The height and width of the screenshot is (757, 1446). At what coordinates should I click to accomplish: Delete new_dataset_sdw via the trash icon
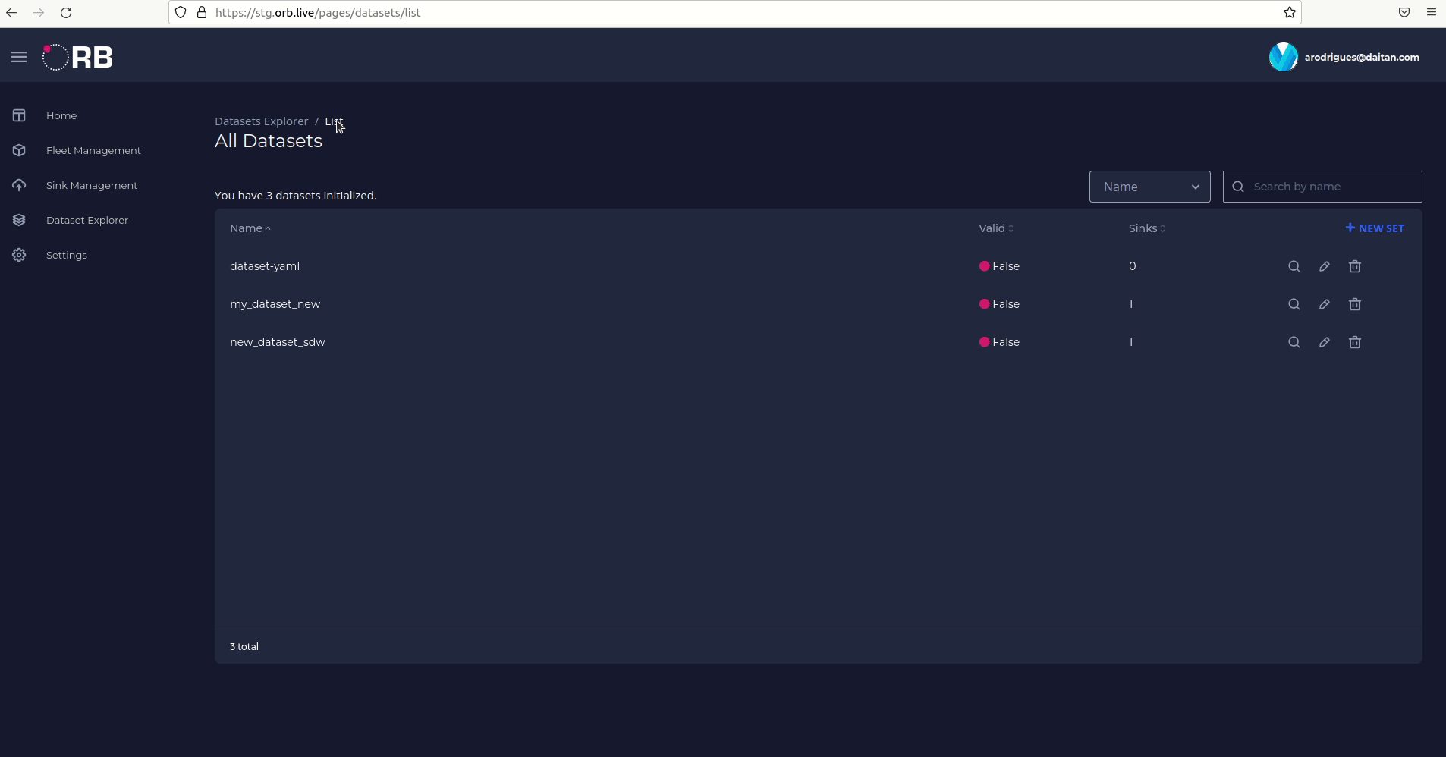click(x=1356, y=343)
